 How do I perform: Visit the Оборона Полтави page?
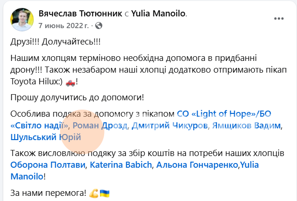pyautogui.click(x=48, y=164)
